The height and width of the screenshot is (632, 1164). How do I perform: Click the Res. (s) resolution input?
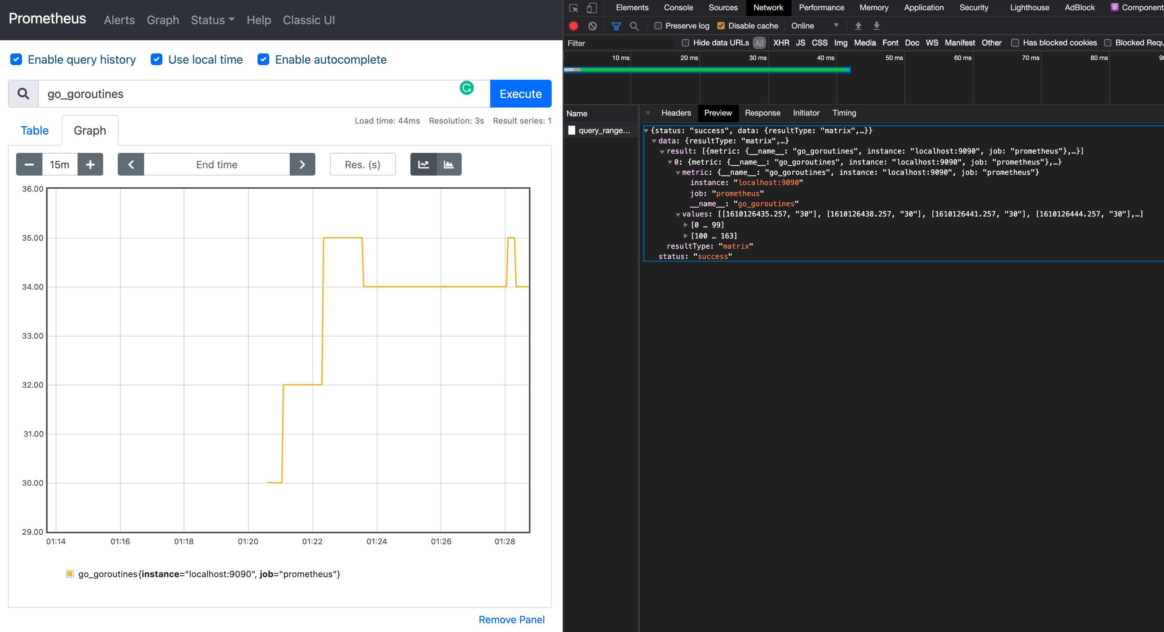pyautogui.click(x=363, y=165)
